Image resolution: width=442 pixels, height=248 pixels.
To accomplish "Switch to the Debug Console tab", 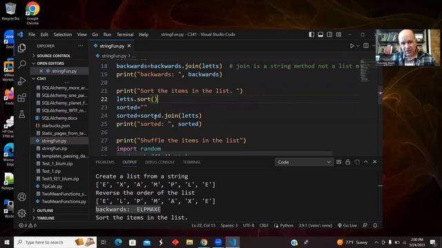I will point(160,163).
